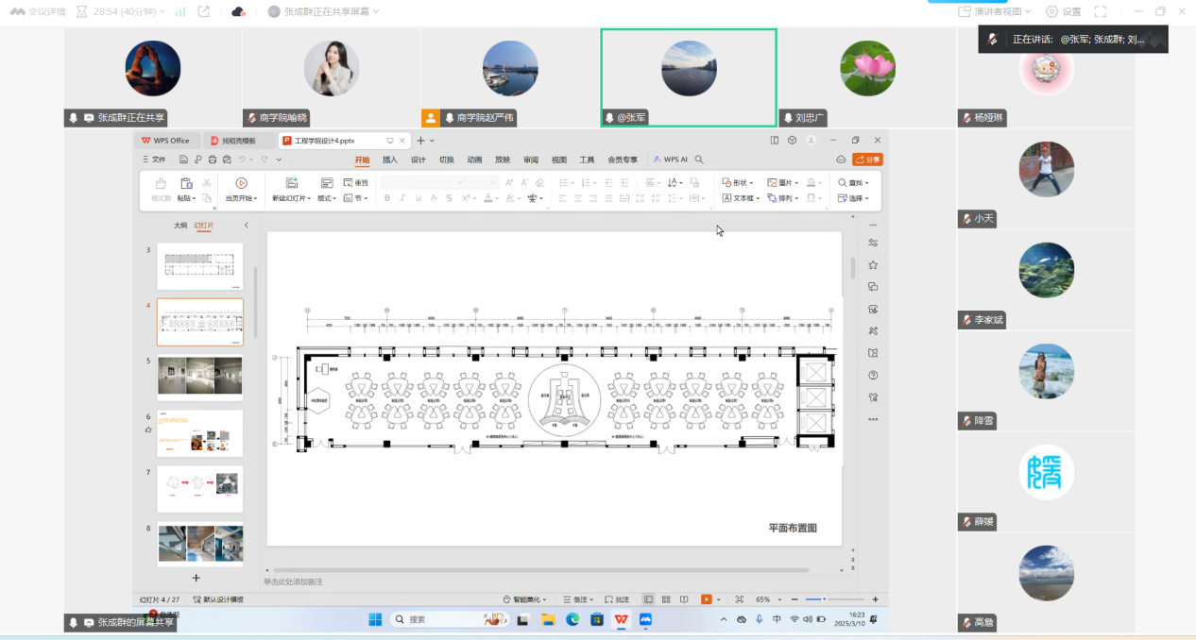Viewport: 1196px width, 640px height.
Task: Click the 新建幻灯片 new slide icon
Action: pyautogui.click(x=291, y=183)
